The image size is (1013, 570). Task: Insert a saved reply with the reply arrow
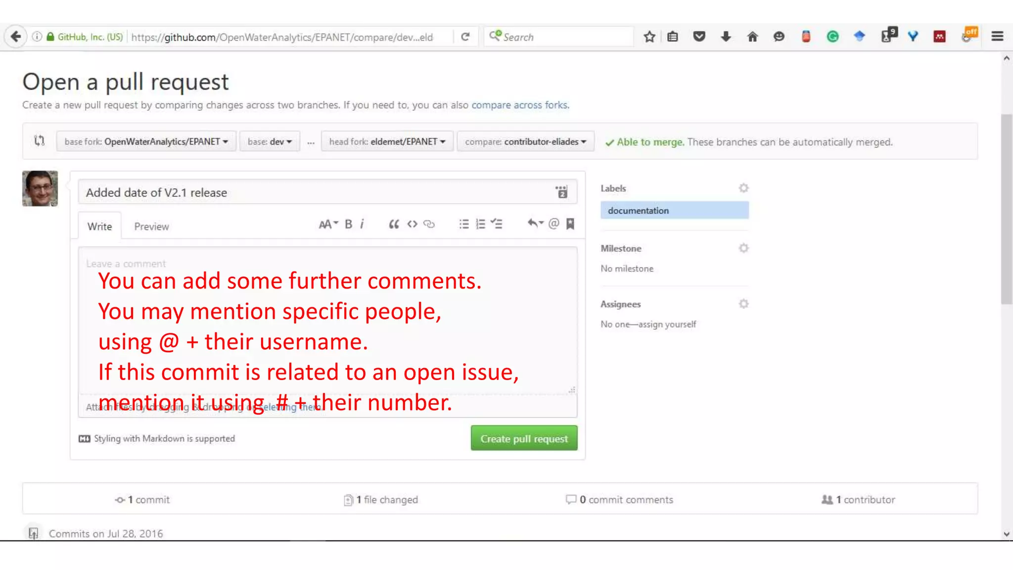pos(535,224)
